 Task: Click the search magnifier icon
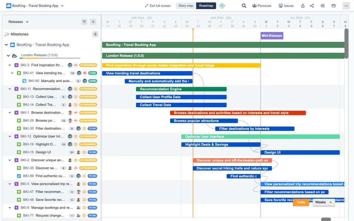[x=244, y=6]
